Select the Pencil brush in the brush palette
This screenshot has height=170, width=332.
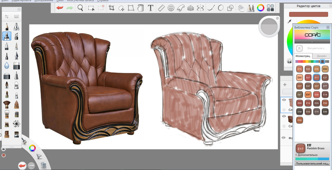click(7, 27)
